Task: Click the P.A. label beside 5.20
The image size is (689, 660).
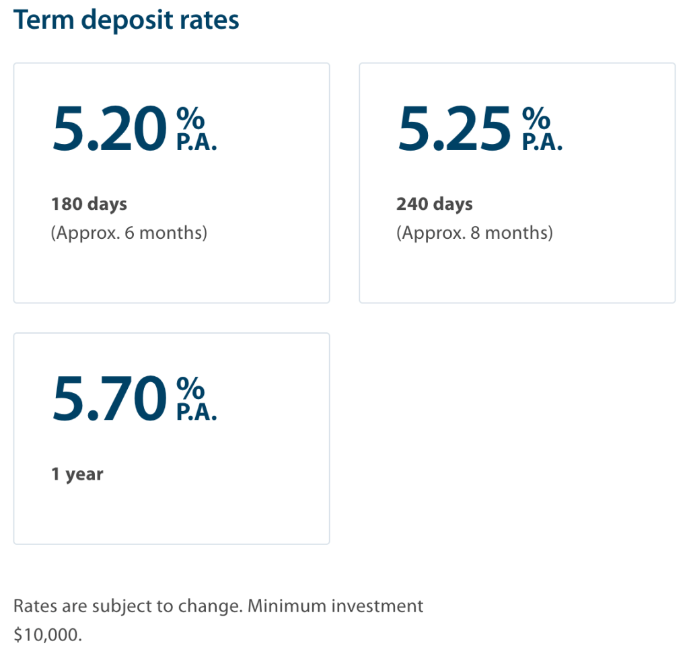Action: [196, 143]
